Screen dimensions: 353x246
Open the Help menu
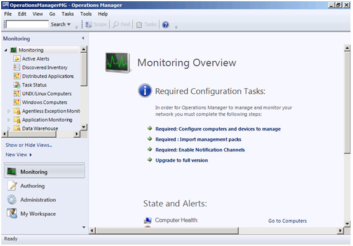pyautogui.click(x=103, y=14)
